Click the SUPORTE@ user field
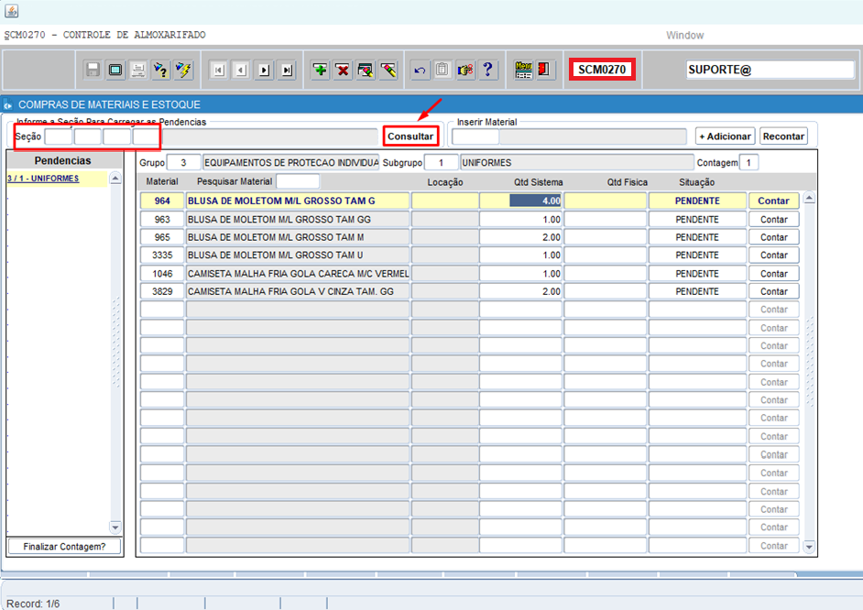This screenshot has height=610, width=863. (770, 70)
